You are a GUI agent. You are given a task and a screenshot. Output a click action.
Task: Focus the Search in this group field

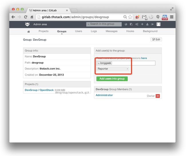click(104, 24)
